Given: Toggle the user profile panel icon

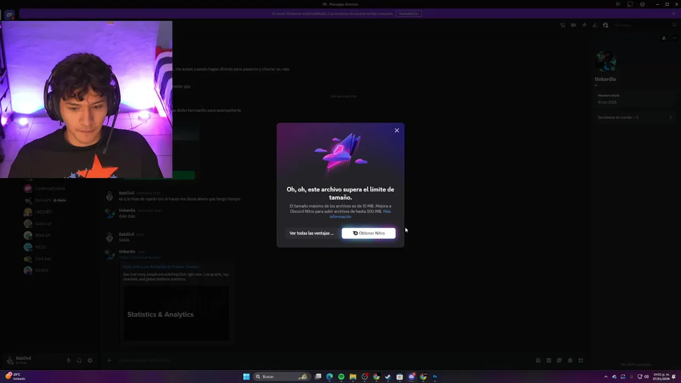Looking at the screenshot, I should point(605,25).
